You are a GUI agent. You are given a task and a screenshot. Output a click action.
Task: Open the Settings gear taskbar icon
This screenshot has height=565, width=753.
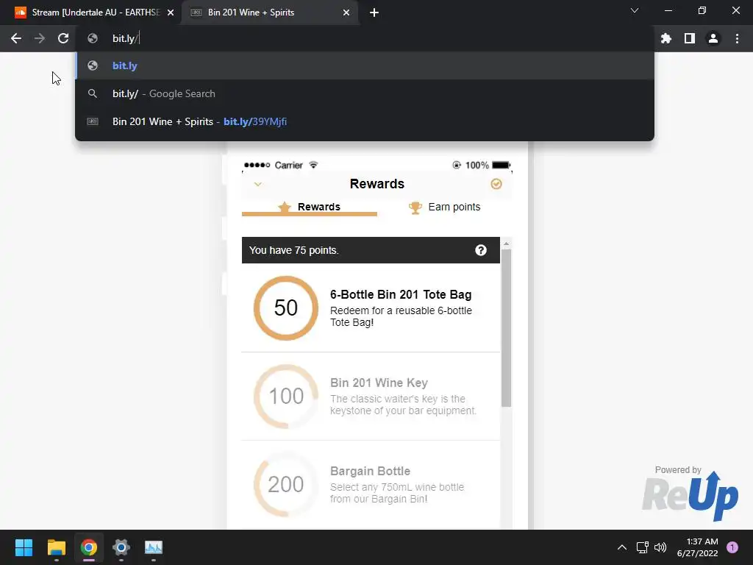(121, 547)
